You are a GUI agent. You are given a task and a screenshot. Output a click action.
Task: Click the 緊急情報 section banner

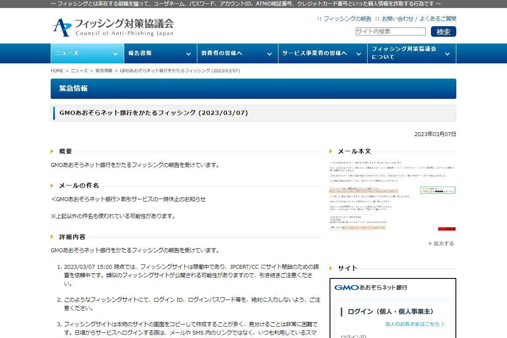pos(253,89)
